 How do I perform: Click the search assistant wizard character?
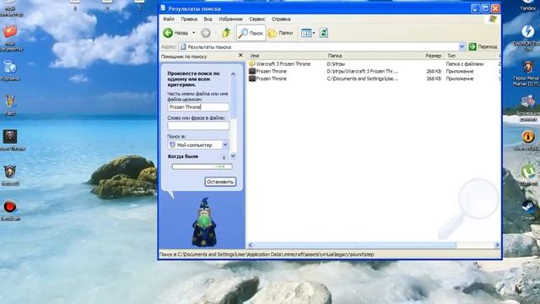click(x=204, y=222)
